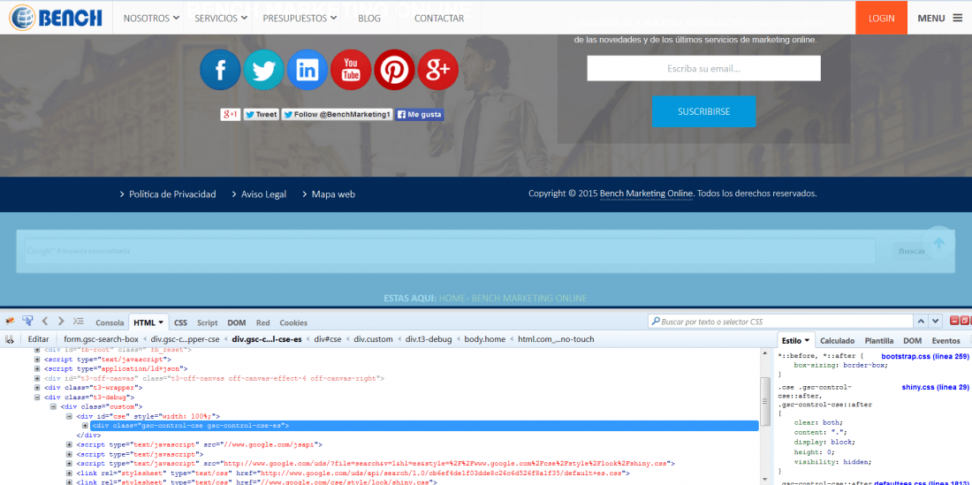Image resolution: width=972 pixels, height=485 pixels.
Task: Go back in Firebug panel history
Action: 45,321
